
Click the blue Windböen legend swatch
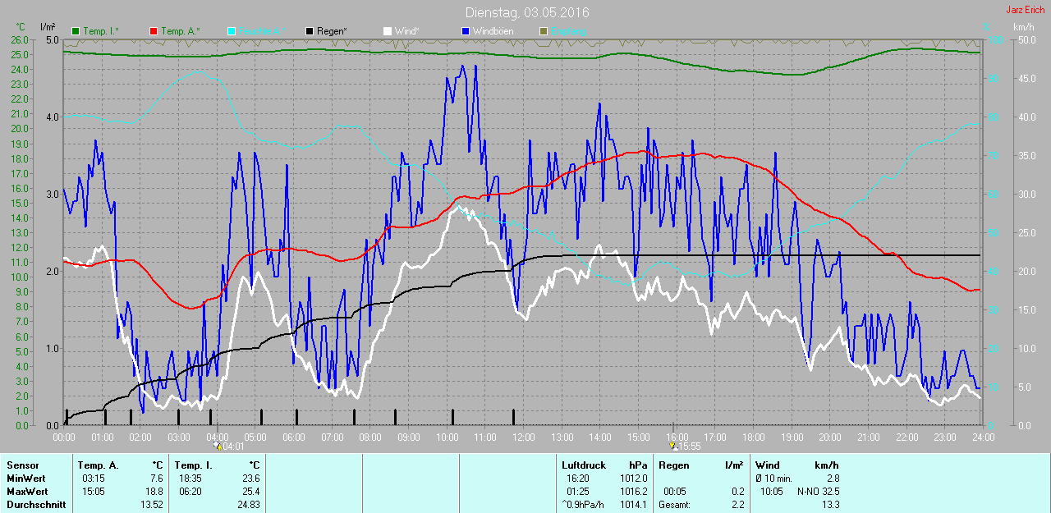[x=464, y=31]
